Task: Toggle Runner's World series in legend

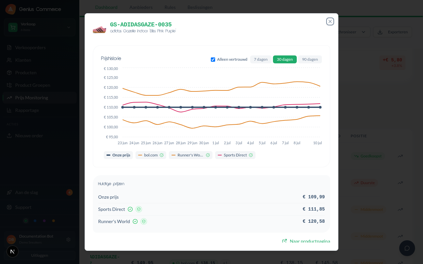Action: 191,155
